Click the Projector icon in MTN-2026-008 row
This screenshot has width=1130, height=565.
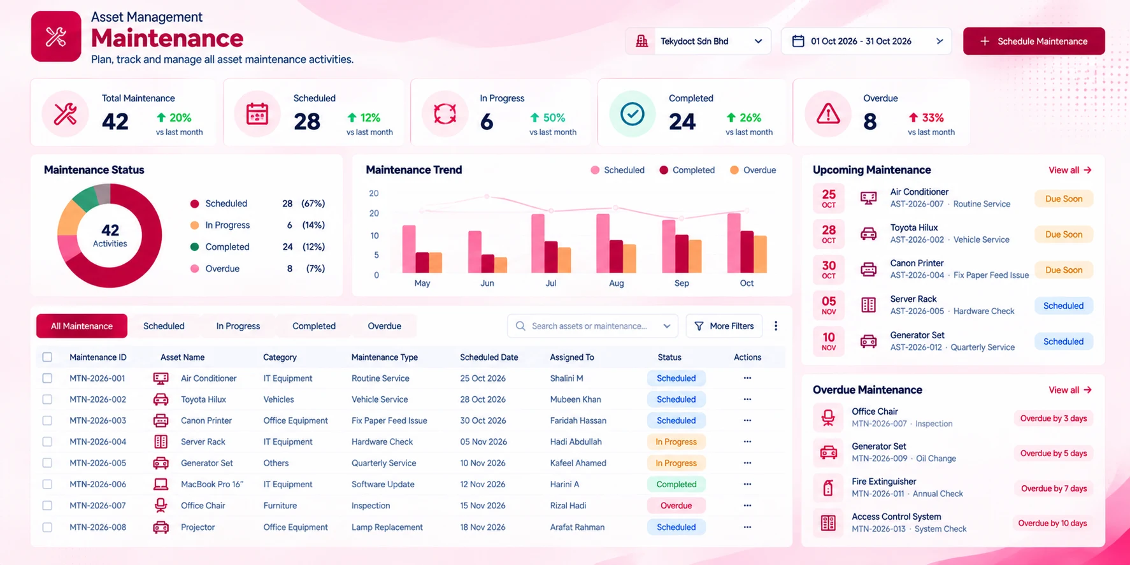click(161, 527)
